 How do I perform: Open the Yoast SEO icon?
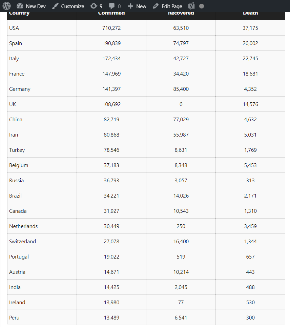(x=191, y=6)
